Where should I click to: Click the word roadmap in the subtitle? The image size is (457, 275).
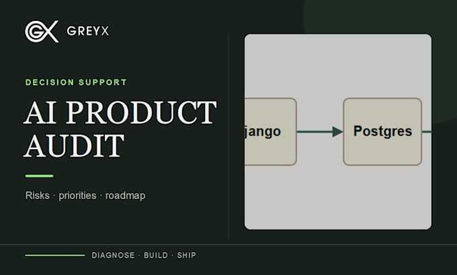coord(125,196)
